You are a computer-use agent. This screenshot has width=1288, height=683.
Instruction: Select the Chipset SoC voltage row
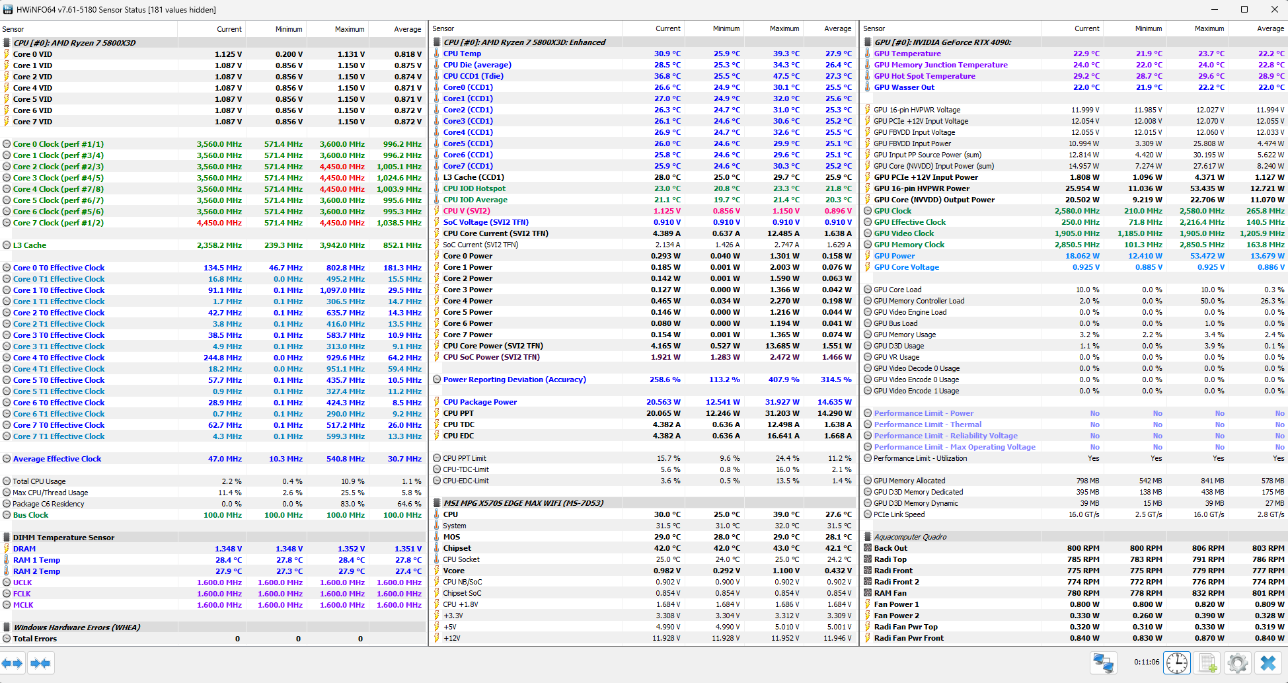(x=643, y=593)
